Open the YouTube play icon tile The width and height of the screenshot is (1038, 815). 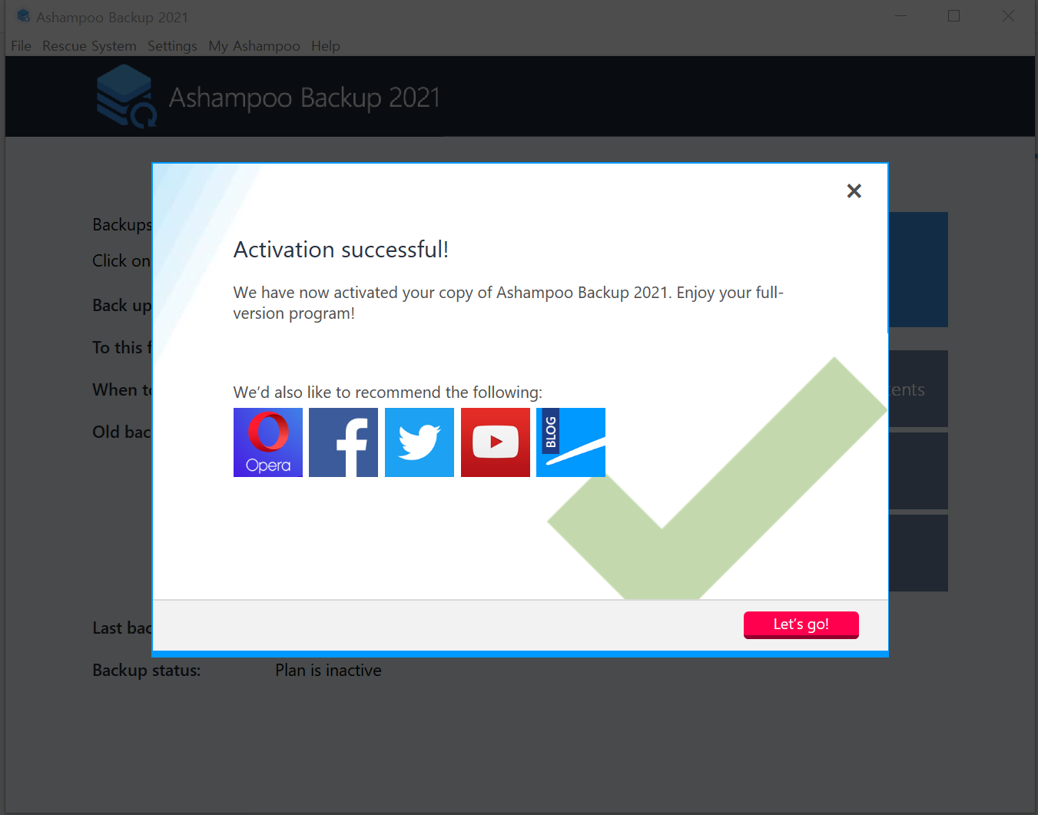tap(496, 442)
